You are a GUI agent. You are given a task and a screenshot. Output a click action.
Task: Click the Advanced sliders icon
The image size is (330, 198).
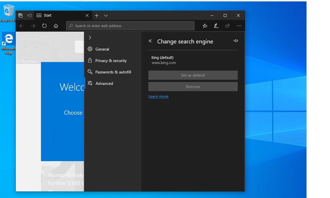(90, 83)
